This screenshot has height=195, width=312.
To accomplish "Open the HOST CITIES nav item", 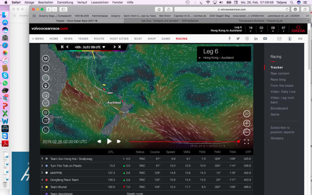I will (119, 39).
